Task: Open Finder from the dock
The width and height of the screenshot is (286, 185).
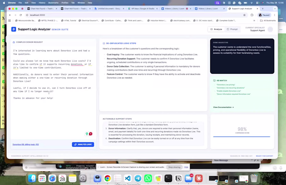Action: tap(32, 178)
